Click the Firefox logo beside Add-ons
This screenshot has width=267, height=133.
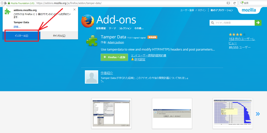(x=88, y=21)
